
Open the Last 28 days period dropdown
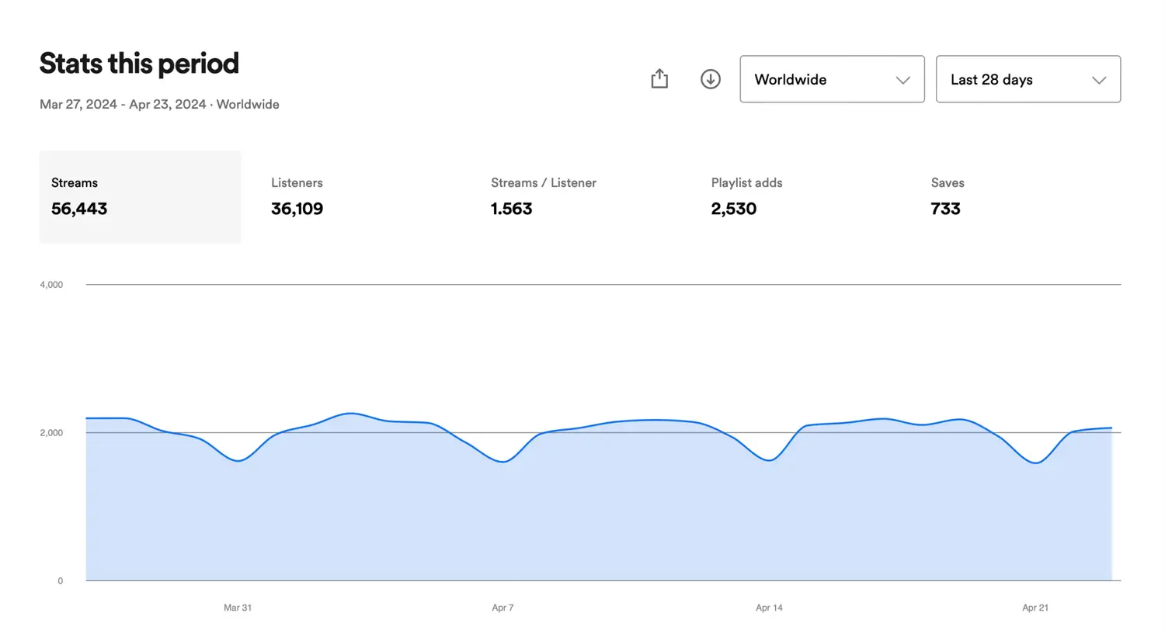[1028, 79]
